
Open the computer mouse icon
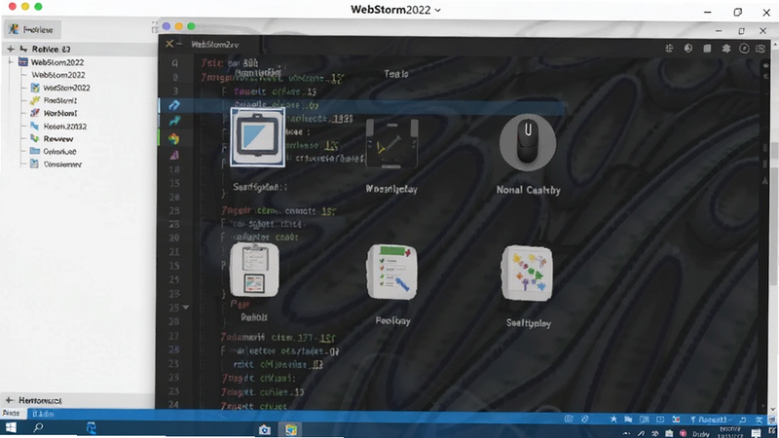click(x=528, y=142)
